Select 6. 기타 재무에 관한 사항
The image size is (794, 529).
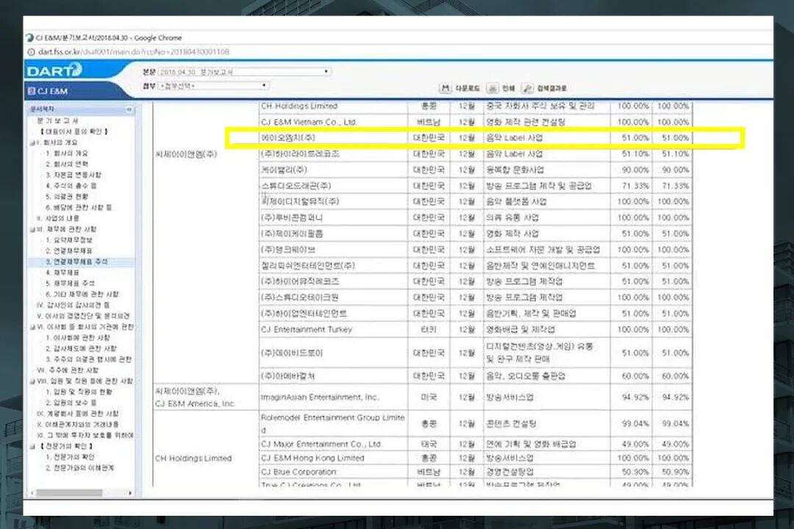pyautogui.click(x=82, y=294)
